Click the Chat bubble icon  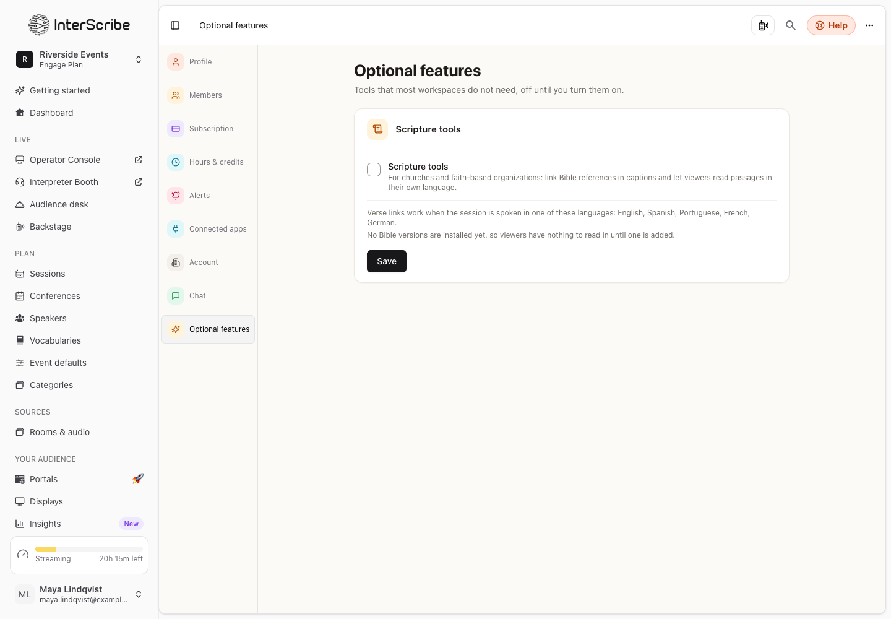coord(176,296)
